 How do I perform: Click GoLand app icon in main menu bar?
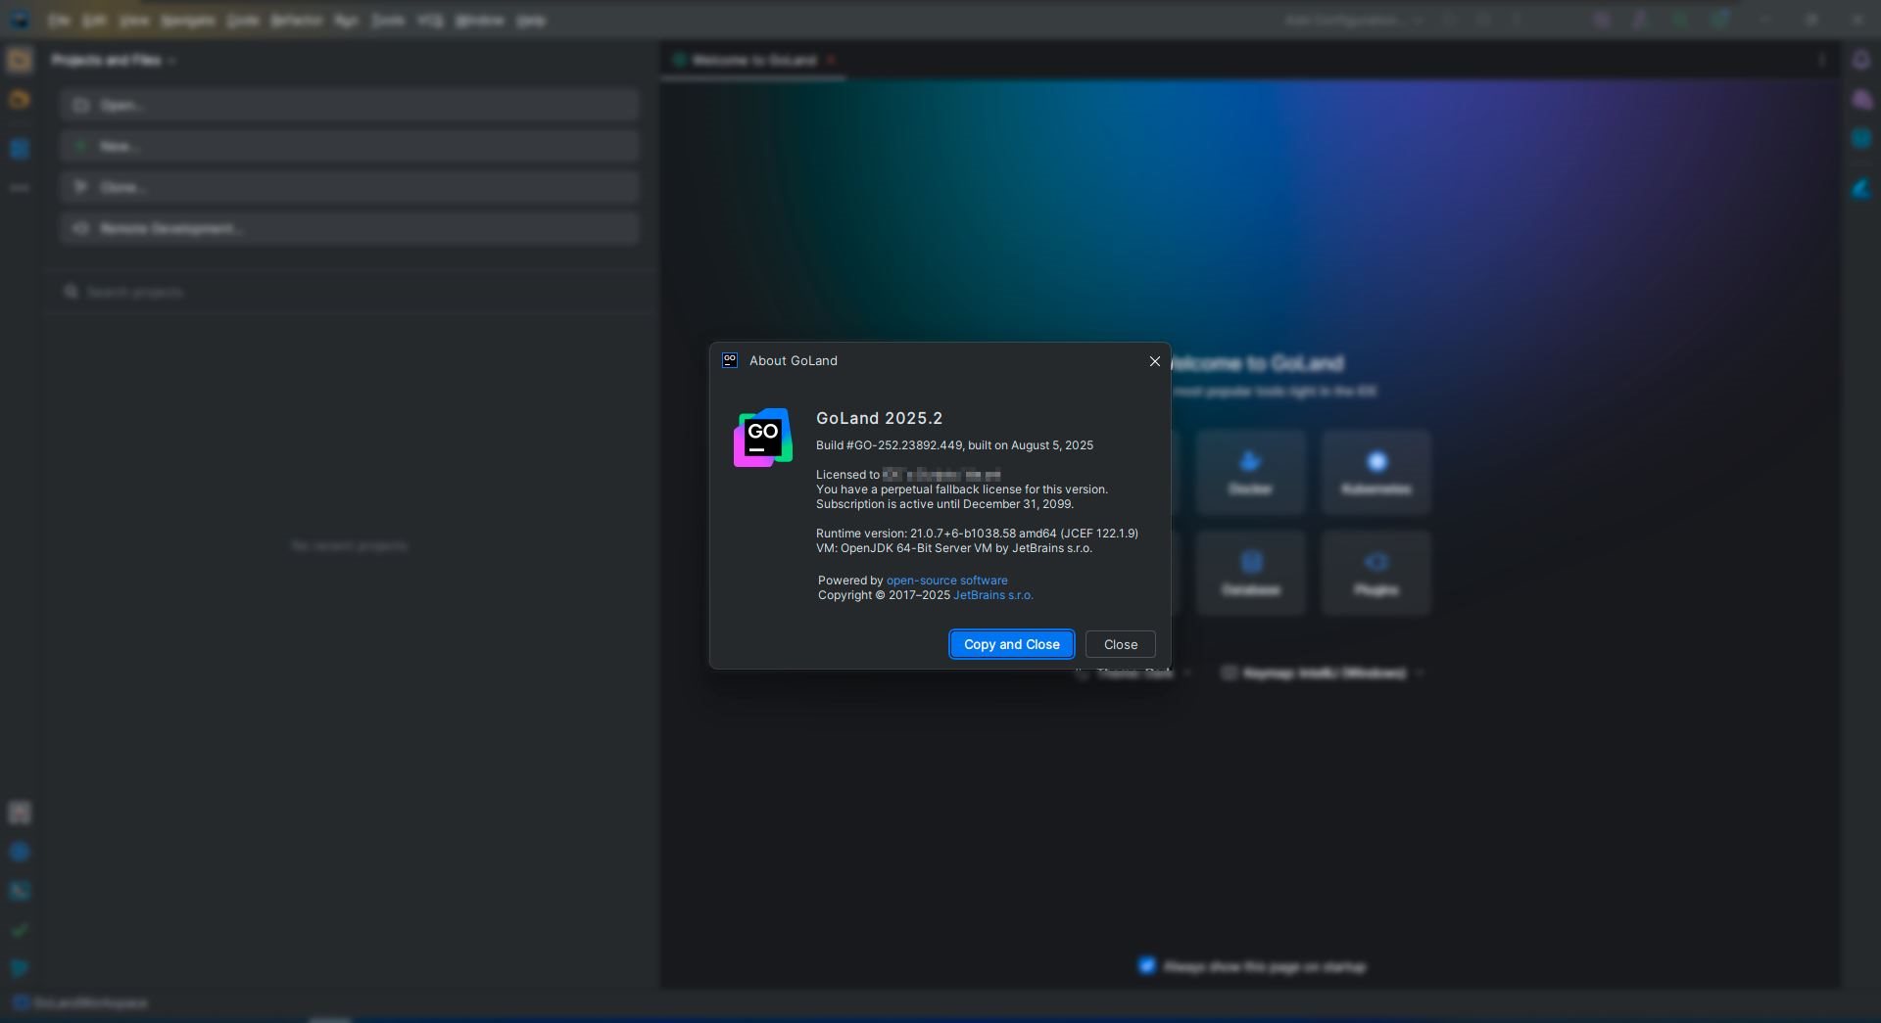[20, 20]
